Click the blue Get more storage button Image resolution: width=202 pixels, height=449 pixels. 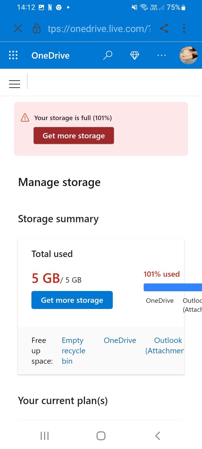click(x=72, y=300)
